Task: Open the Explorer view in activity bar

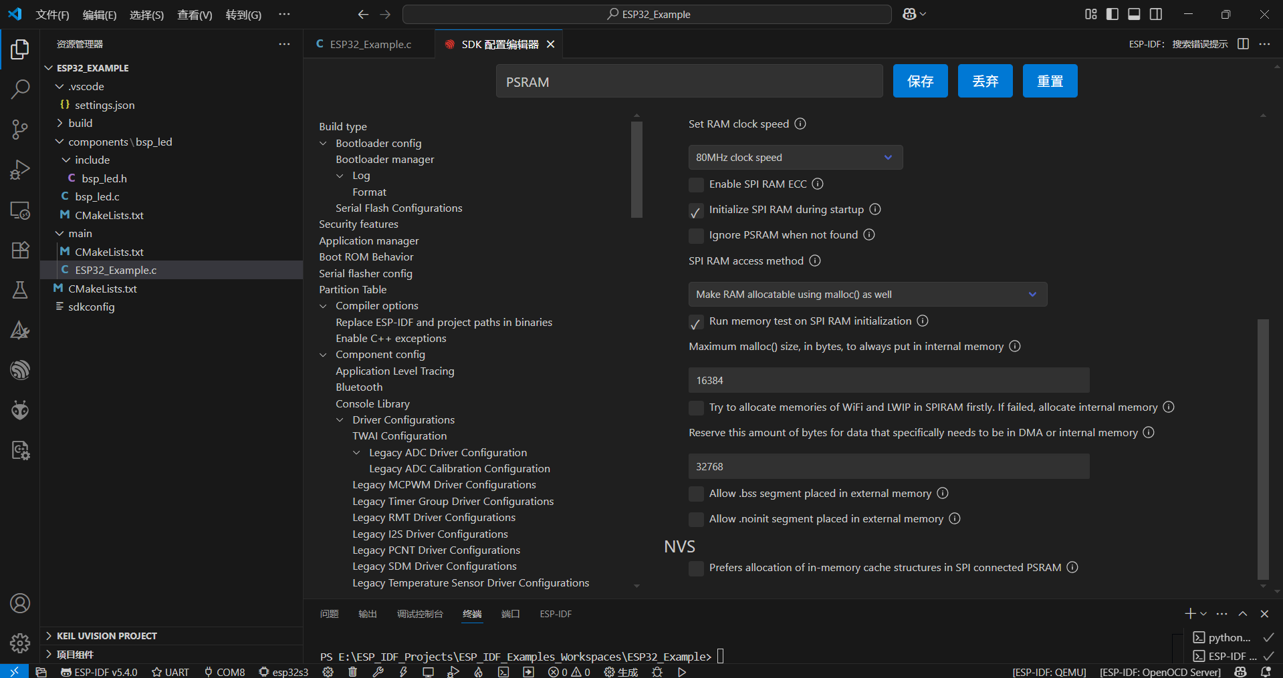Action: [x=20, y=49]
